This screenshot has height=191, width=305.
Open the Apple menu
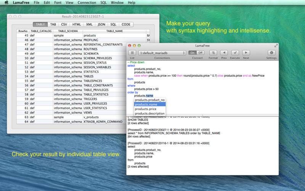(6, 3)
